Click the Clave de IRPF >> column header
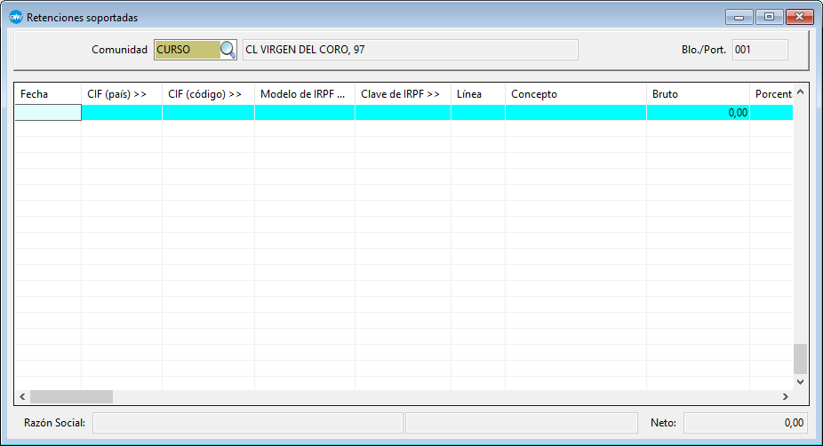The width and height of the screenshot is (823, 446). pyautogui.click(x=402, y=94)
